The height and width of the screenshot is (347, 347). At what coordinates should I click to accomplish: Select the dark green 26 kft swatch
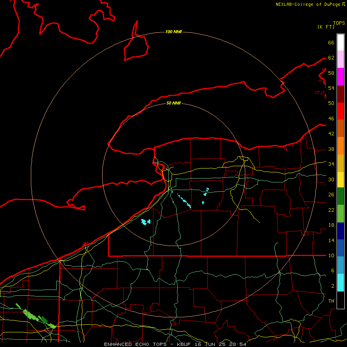(x=340, y=196)
